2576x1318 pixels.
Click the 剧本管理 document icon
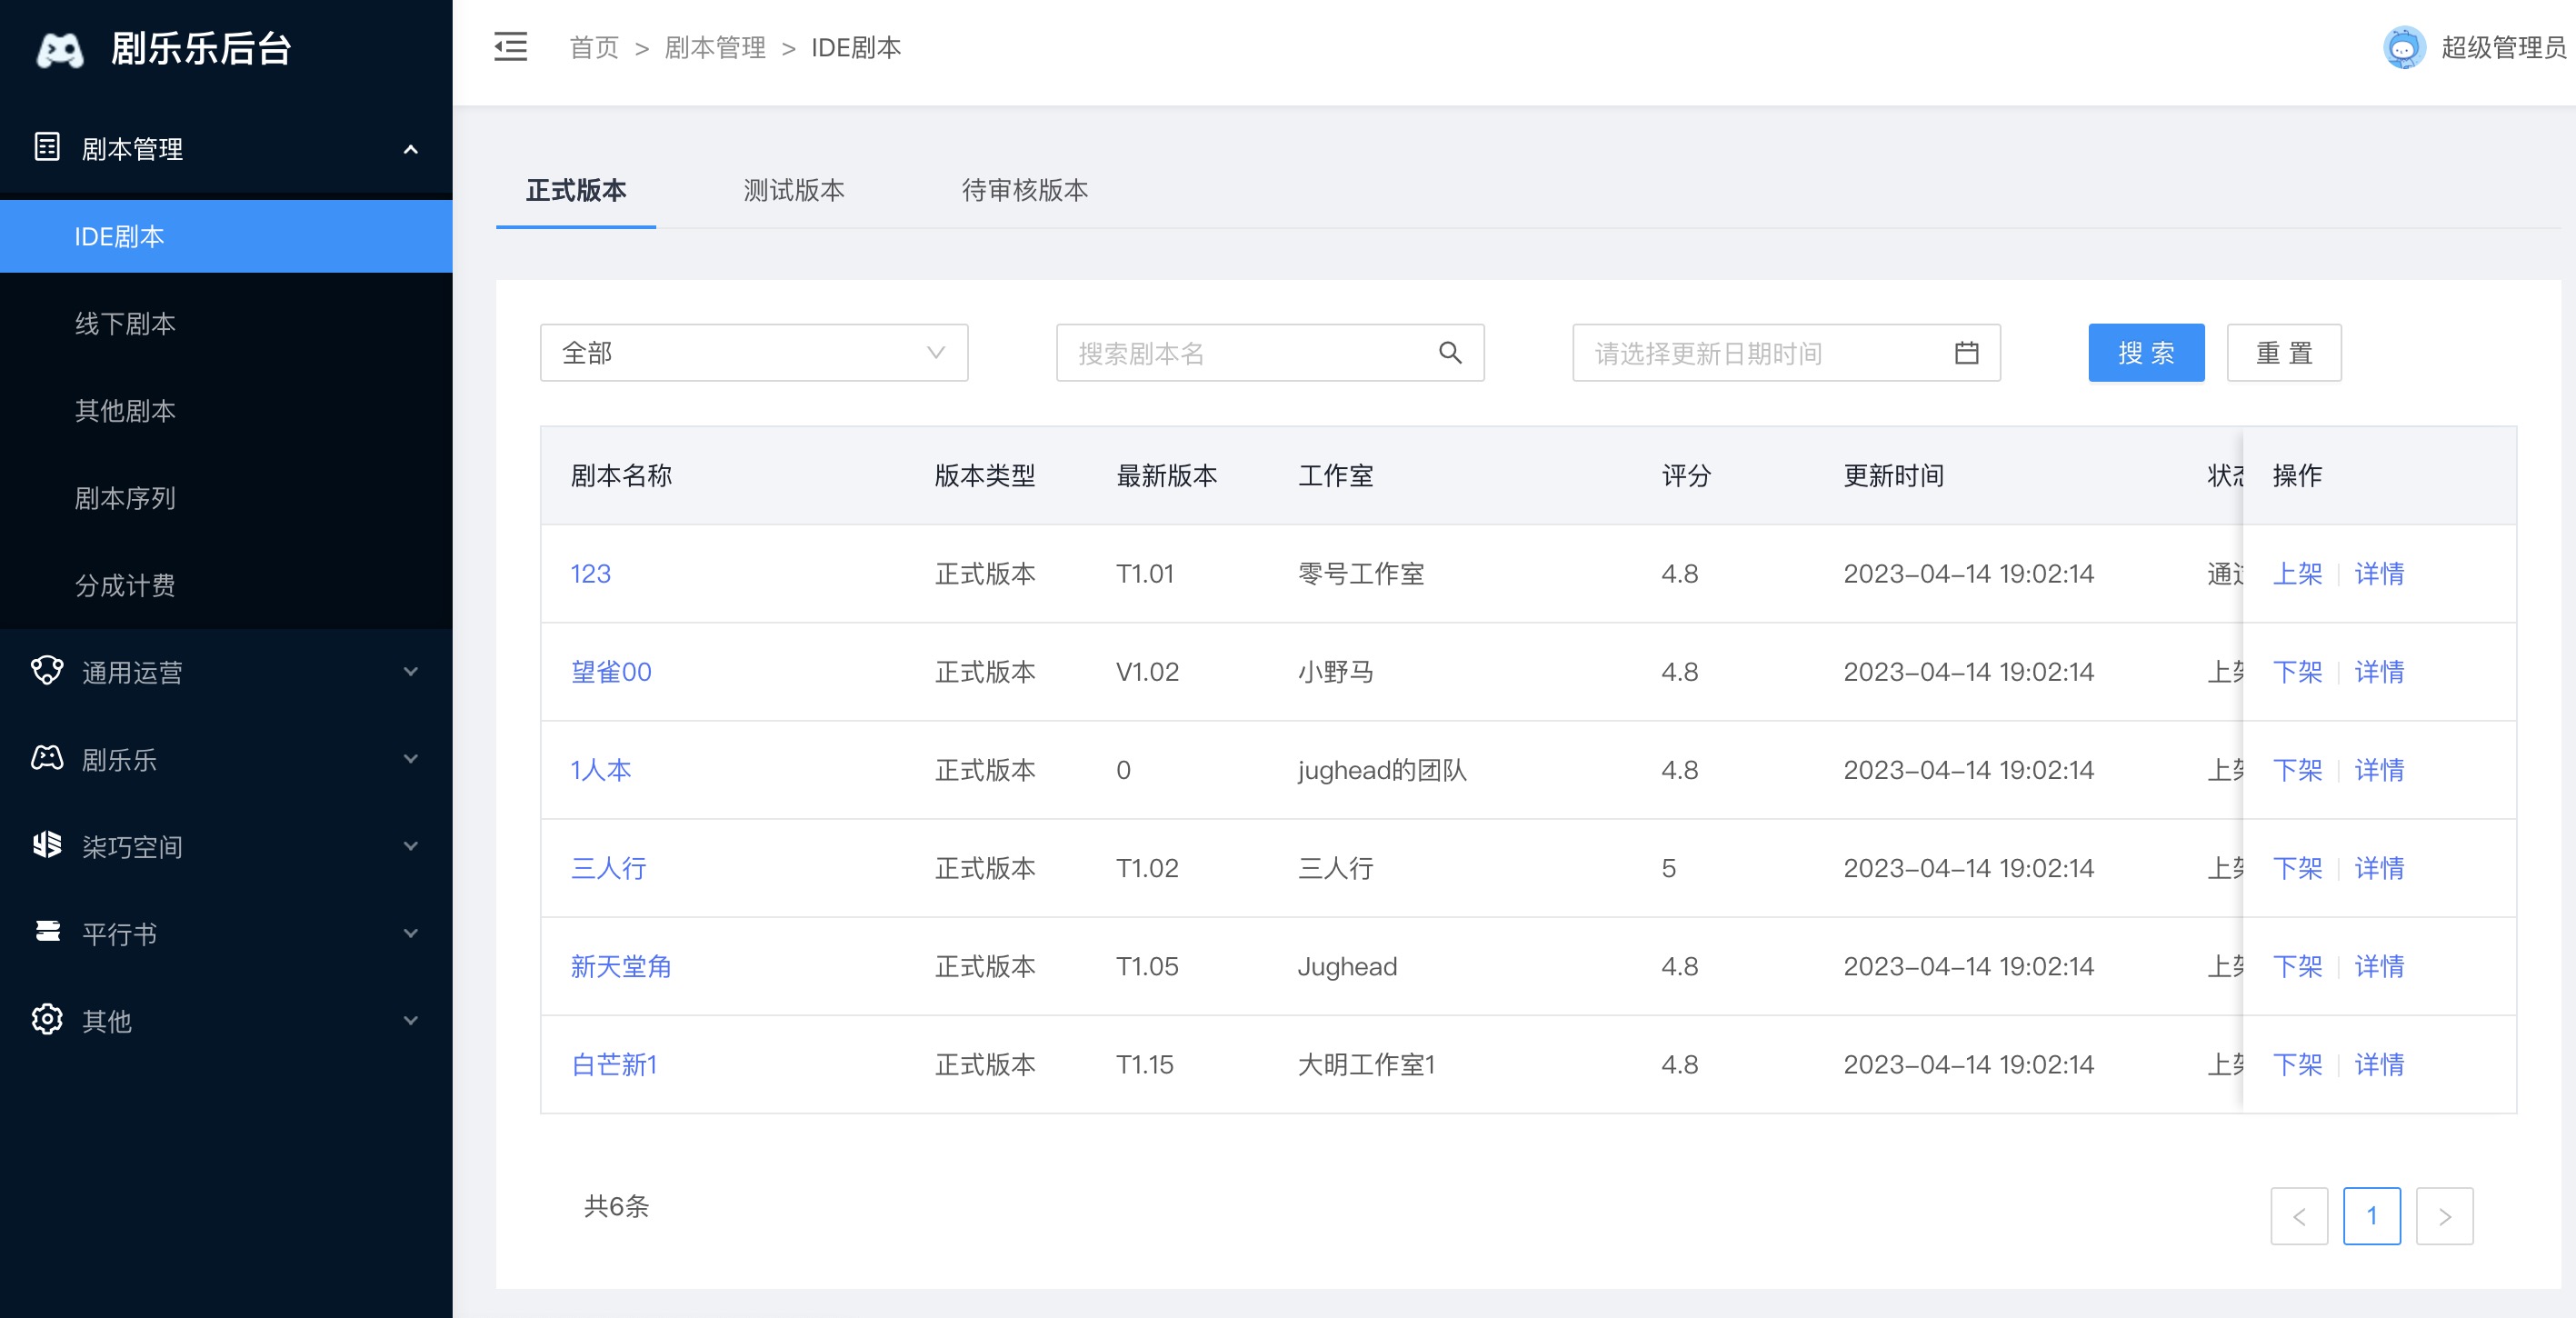point(47,147)
